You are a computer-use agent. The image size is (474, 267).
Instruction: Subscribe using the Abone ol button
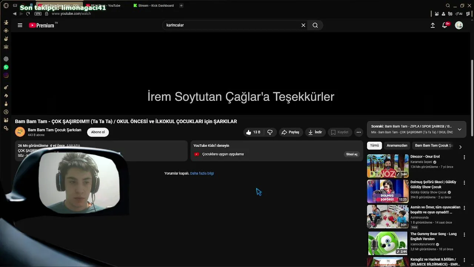point(98,132)
